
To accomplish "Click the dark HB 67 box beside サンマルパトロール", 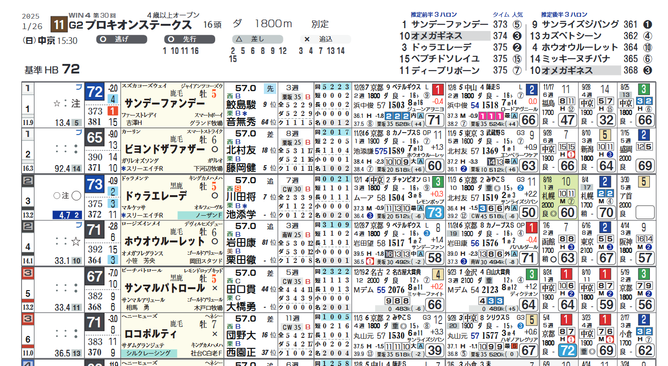I will [x=95, y=278].
